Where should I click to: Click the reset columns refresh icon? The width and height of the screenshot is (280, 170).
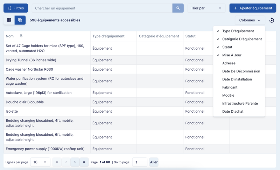click(x=272, y=20)
